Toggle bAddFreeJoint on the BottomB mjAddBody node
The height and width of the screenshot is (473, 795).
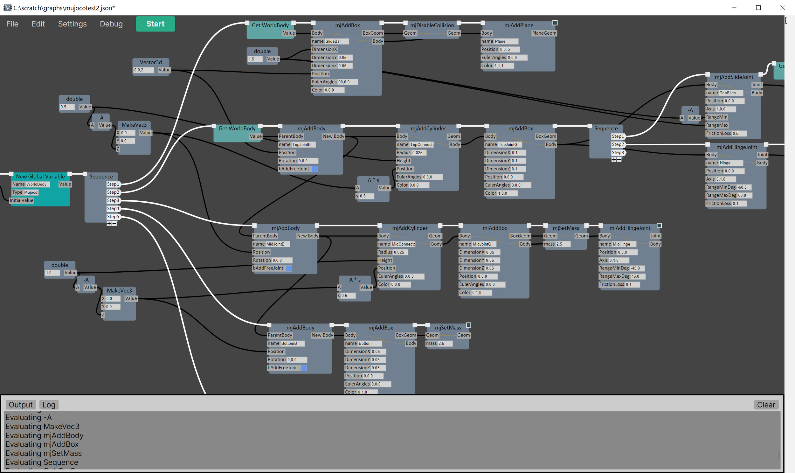304,368
